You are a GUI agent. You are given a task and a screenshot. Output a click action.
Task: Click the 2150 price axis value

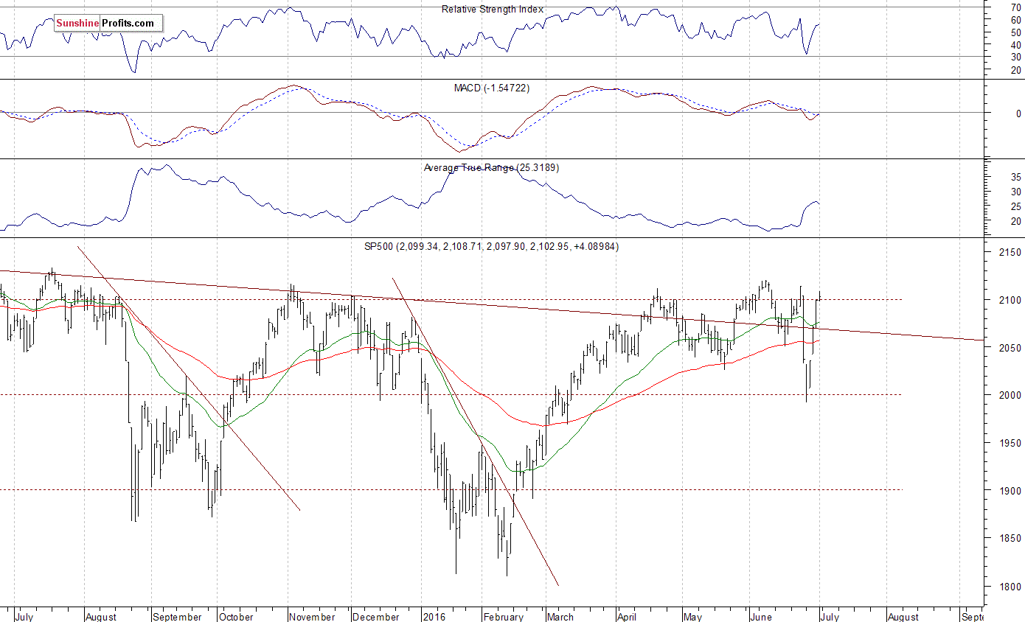tap(1010, 252)
